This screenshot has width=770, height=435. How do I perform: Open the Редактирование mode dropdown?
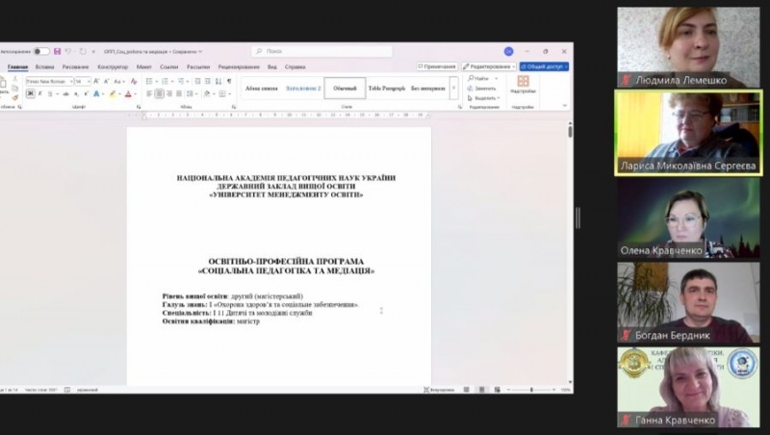click(488, 66)
